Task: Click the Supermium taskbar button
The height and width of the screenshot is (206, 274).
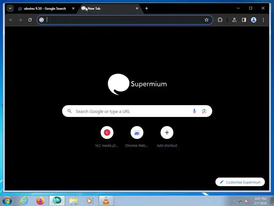Action: click(57, 201)
